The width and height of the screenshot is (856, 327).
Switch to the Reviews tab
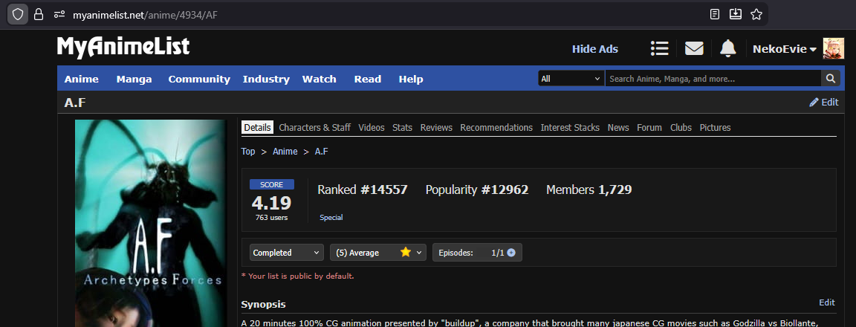(436, 128)
